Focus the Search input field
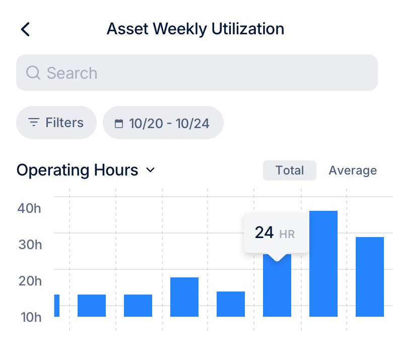The height and width of the screenshot is (347, 393). [202, 73]
